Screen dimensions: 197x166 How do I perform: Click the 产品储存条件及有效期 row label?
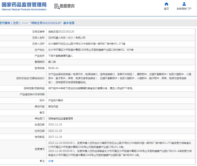[x=32, y=94]
